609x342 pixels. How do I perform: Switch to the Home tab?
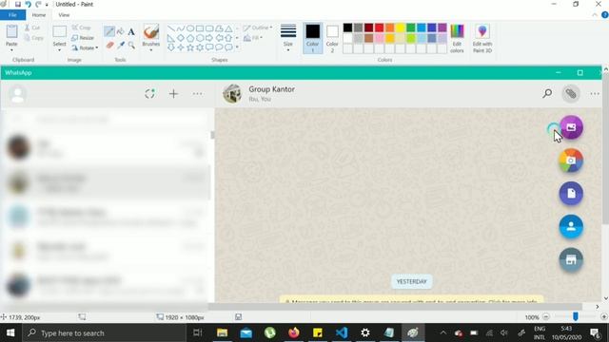pyautogui.click(x=39, y=15)
